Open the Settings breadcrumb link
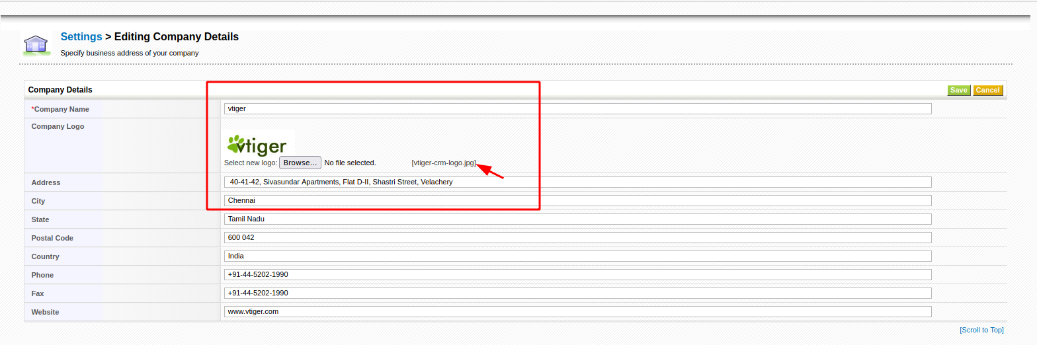 click(x=81, y=37)
